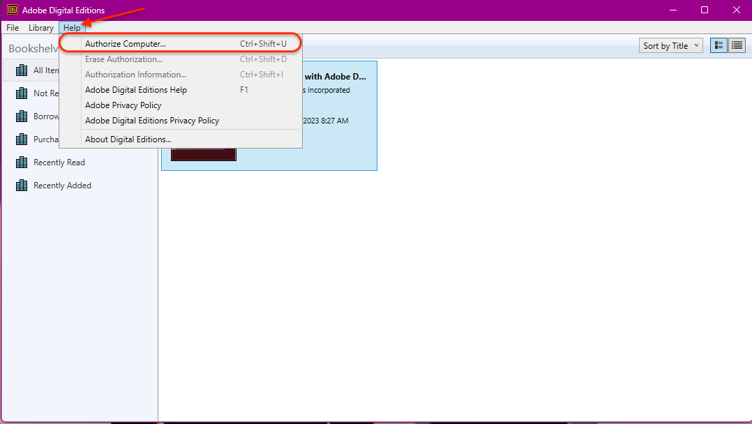The image size is (752, 424).
Task: Select the Recently Read bookshelf
Action: tap(80, 162)
